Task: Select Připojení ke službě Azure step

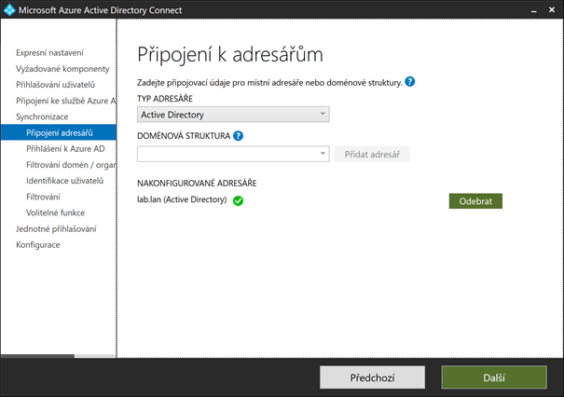Action: click(65, 101)
